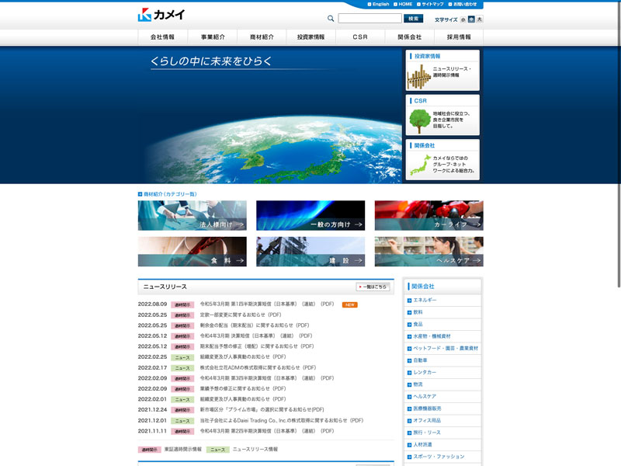Click the magnifier search icon
Image resolution: width=621 pixels, height=466 pixels.
331,19
